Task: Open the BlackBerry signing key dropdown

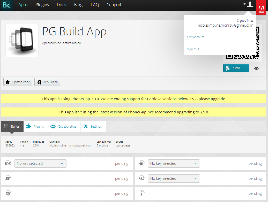Action: click(x=174, y=178)
